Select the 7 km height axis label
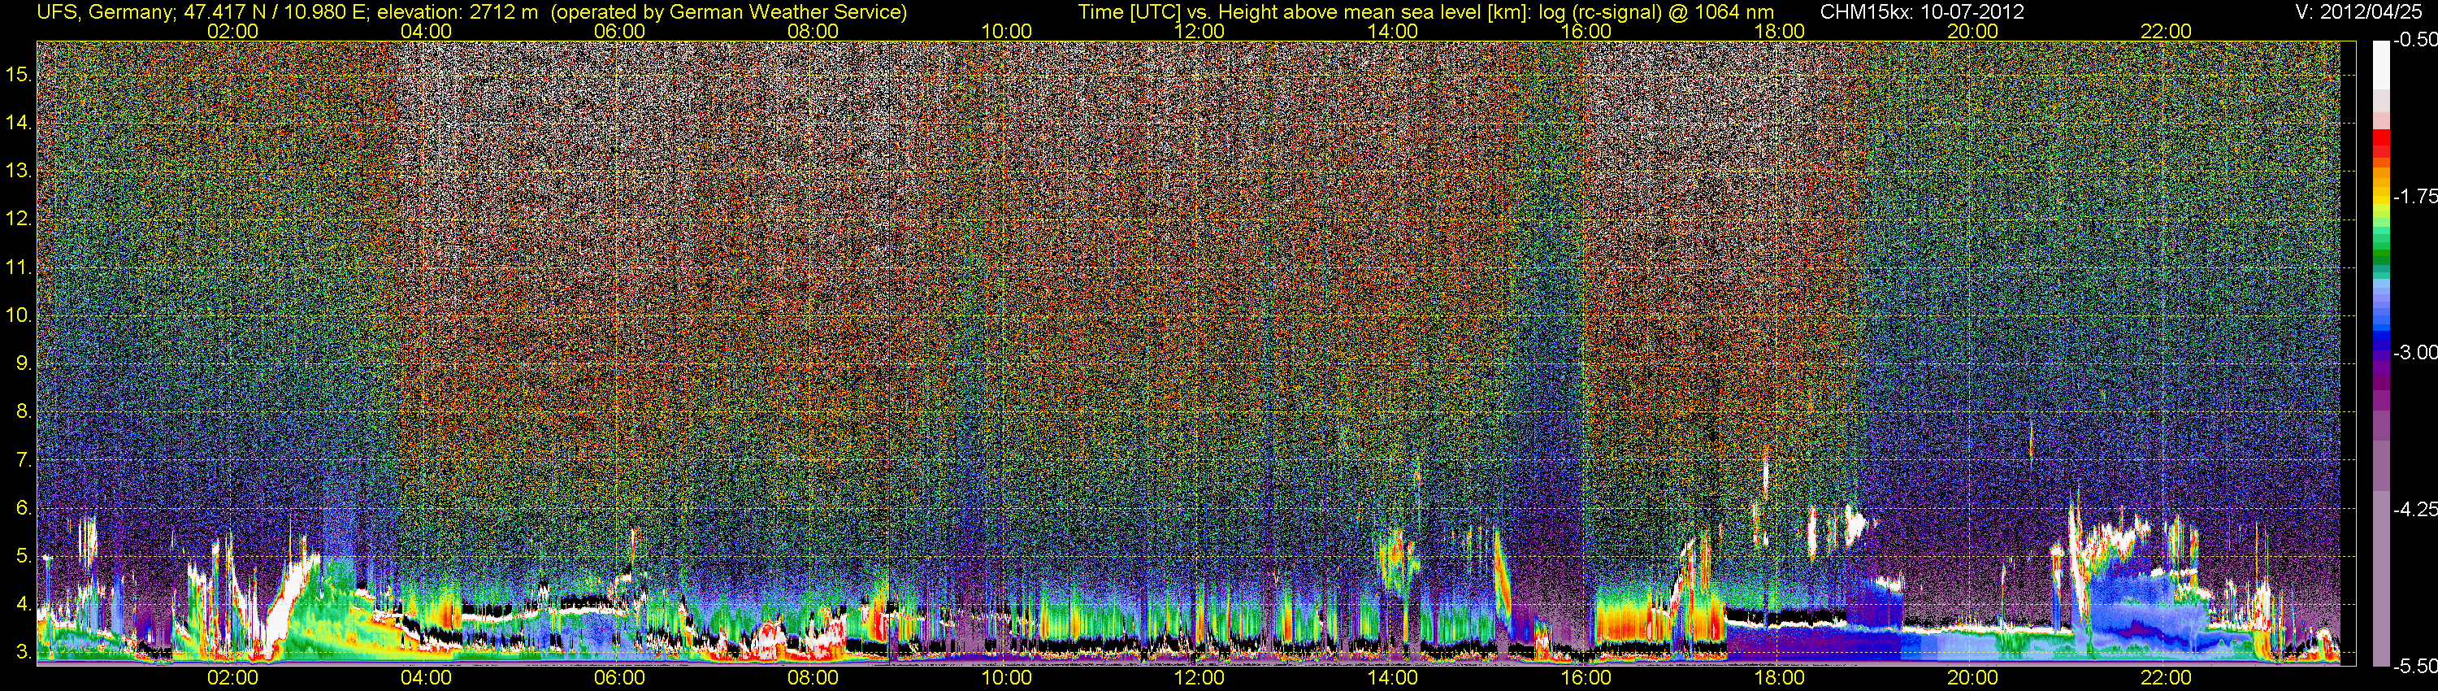This screenshot has width=2438, height=691. pos(23,460)
